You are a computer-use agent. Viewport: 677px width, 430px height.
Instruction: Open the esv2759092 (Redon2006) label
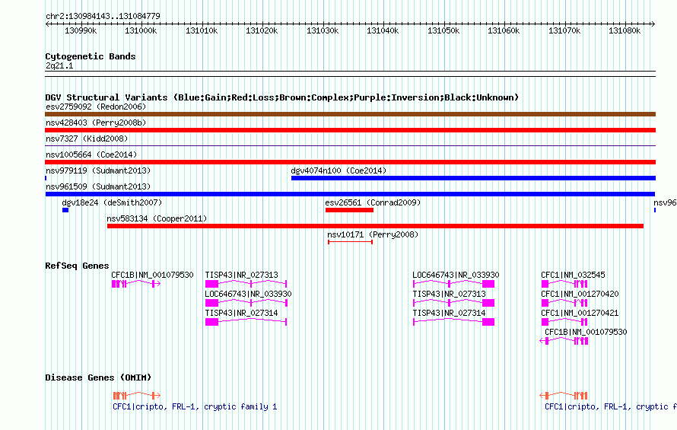tap(96, 107)
